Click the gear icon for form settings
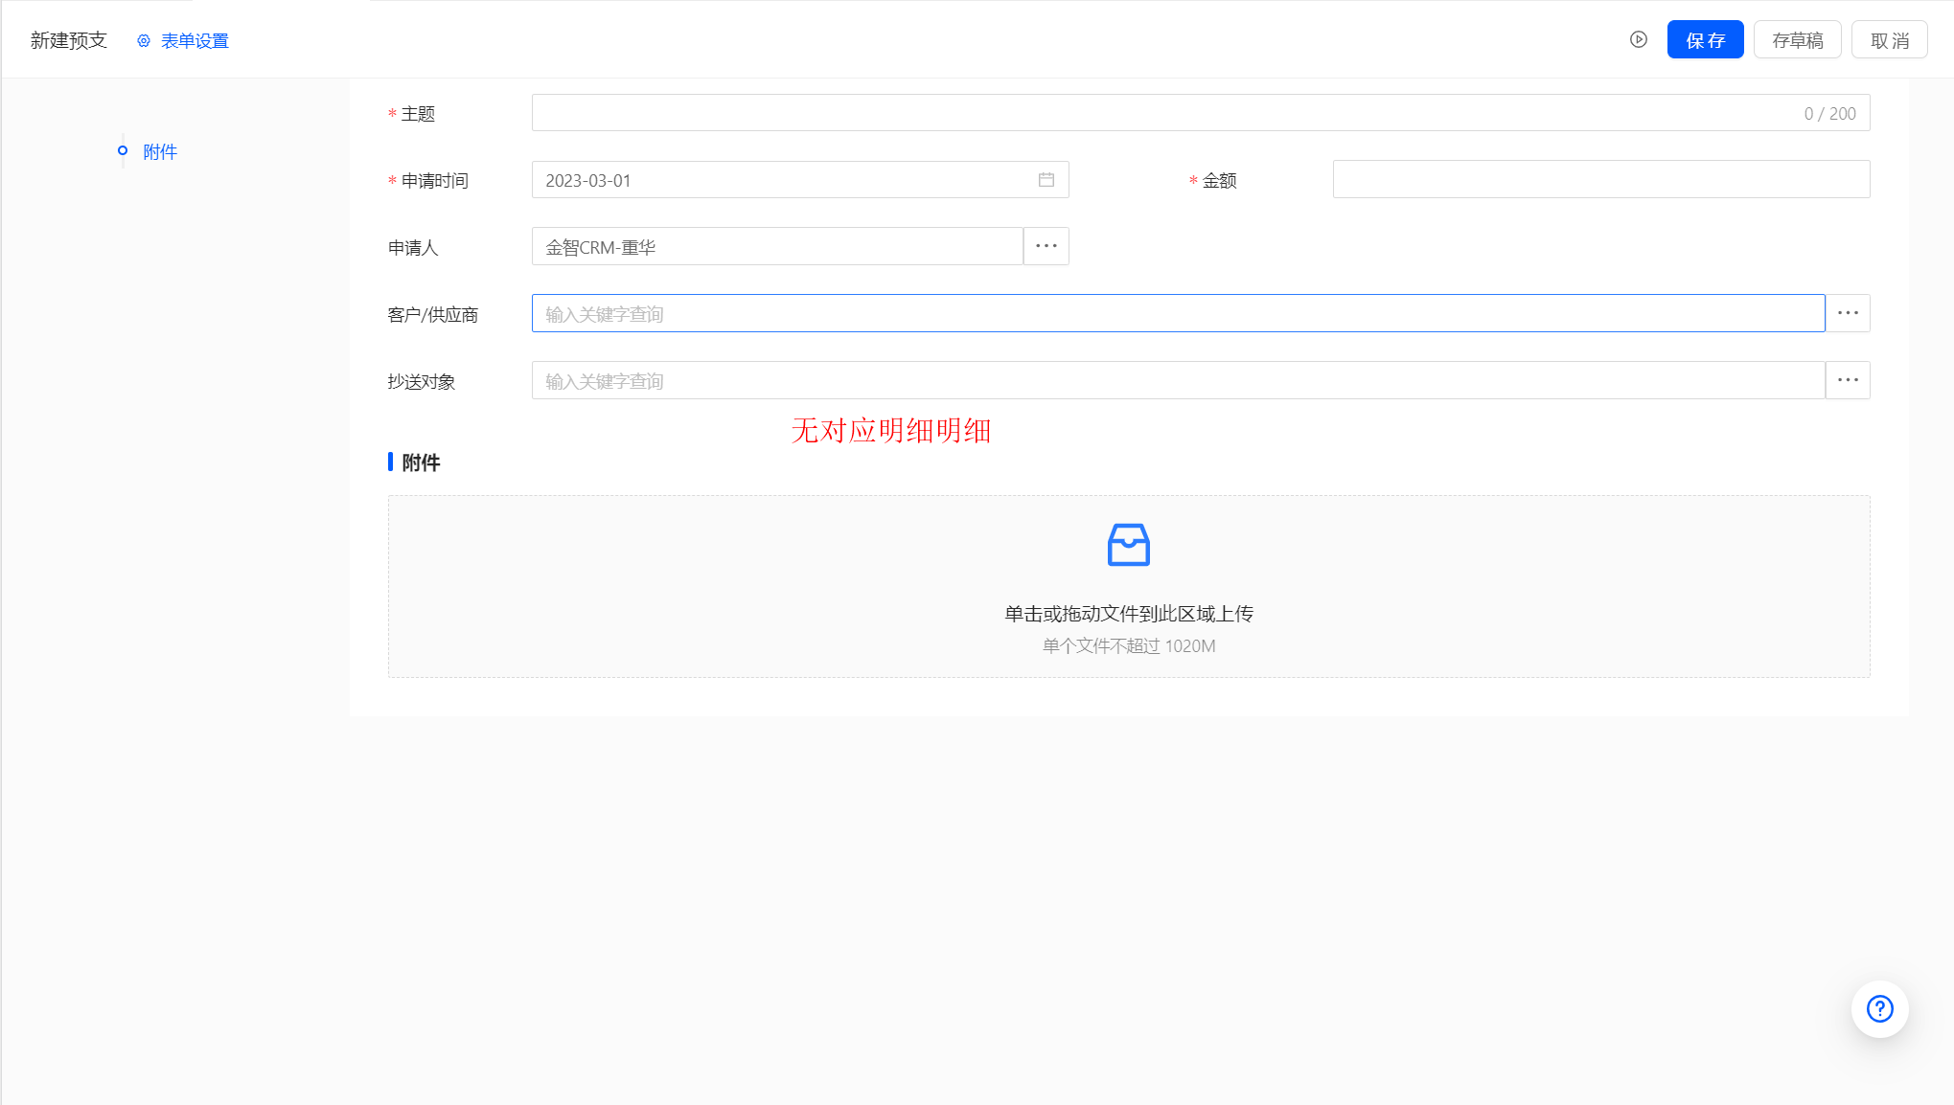The width and height of the screenshot is (1954, 1105). tap(144, 41)
